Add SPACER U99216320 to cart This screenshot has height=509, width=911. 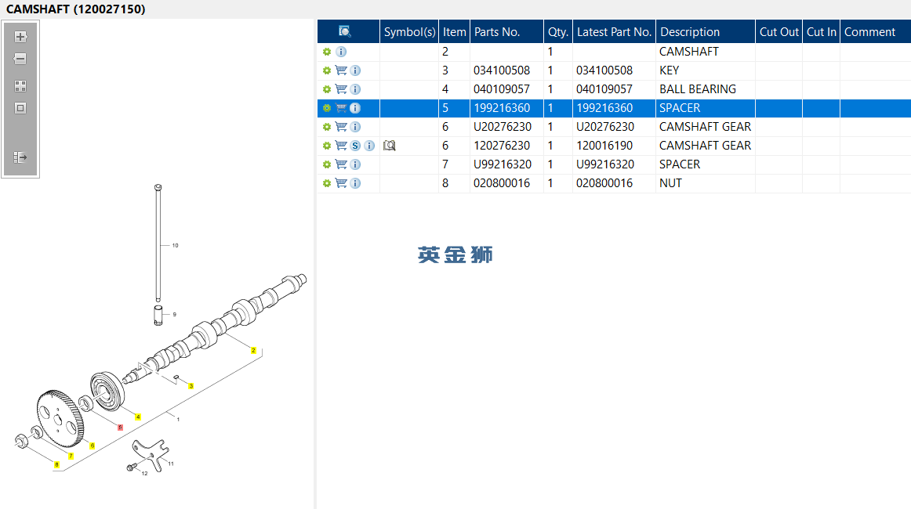click(341, 164)
